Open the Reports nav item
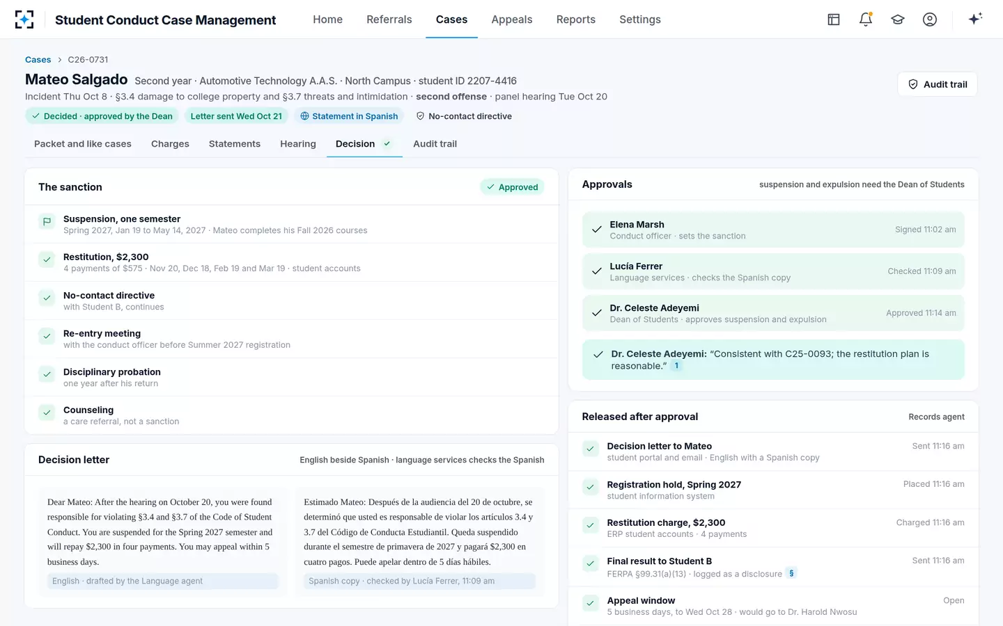 (x=576, y=19)
